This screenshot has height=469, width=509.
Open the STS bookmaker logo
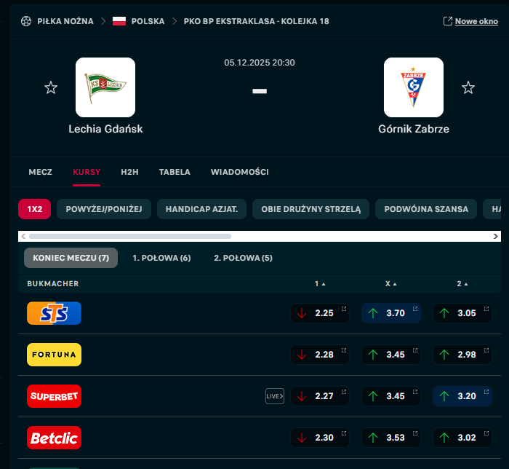click(54, 313)
